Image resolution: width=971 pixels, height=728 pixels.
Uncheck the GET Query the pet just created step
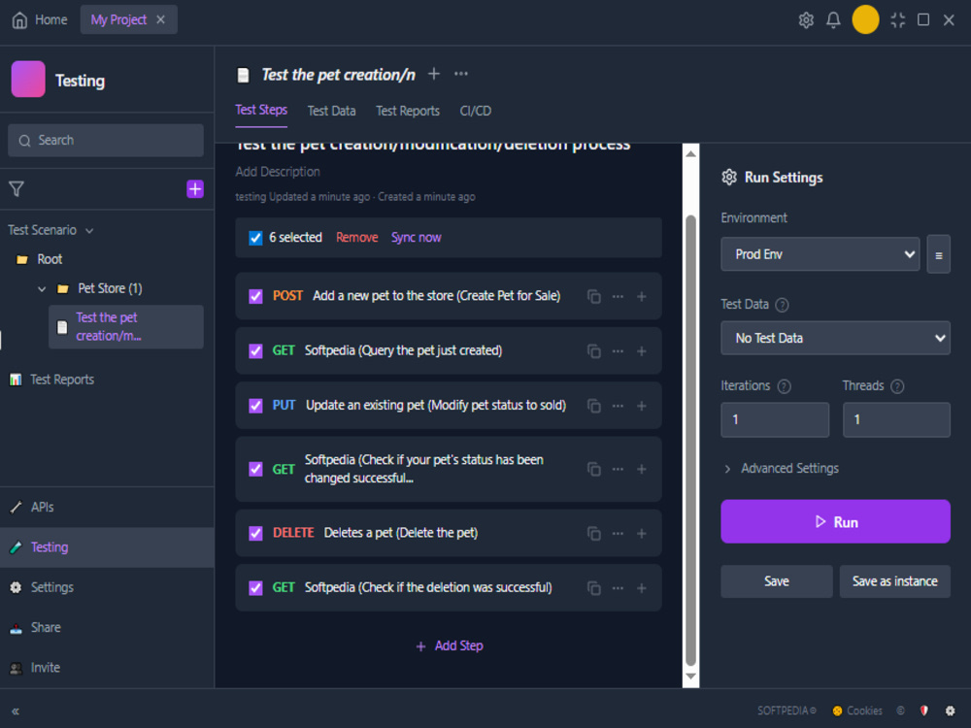[255, 351]
